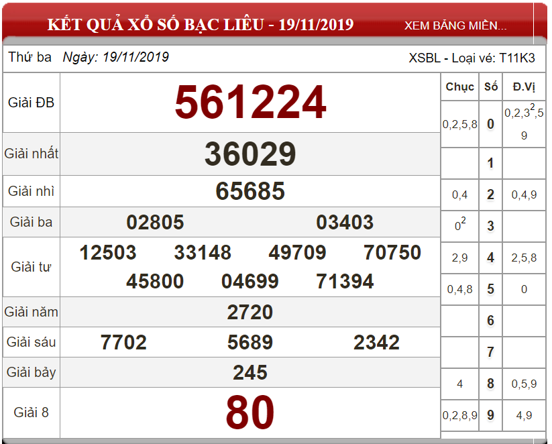
Task: Select fifth prize number 2720
Action: coord(250,312)
